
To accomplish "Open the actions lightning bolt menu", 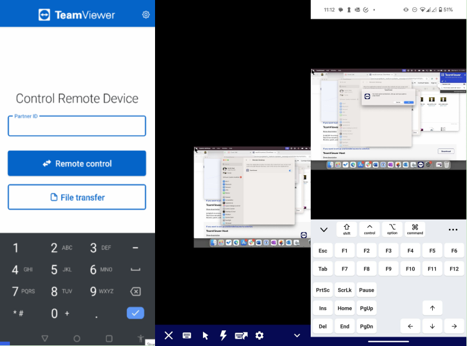I will 223,335.
